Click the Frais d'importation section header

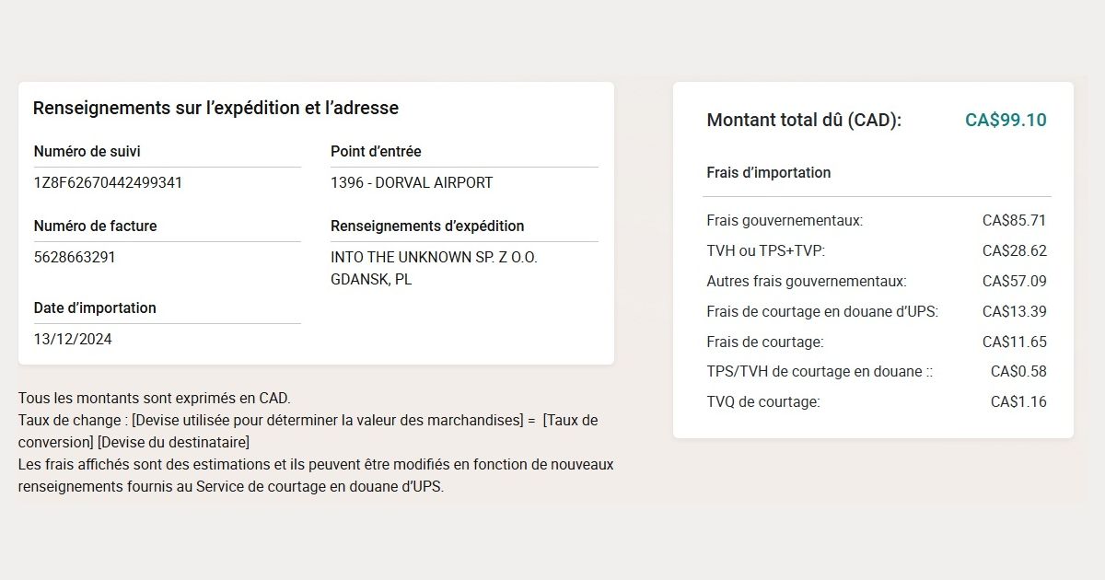click(769, 172)
